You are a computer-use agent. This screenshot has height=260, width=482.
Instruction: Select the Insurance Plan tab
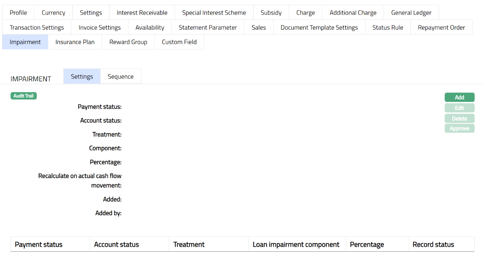point(75,42)
